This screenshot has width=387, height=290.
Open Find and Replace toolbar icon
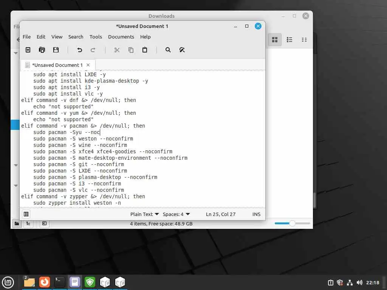182,50
